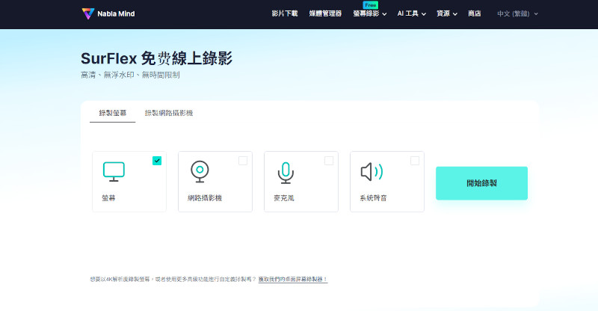Open the 商店 menu item

[x=475, y=13]
